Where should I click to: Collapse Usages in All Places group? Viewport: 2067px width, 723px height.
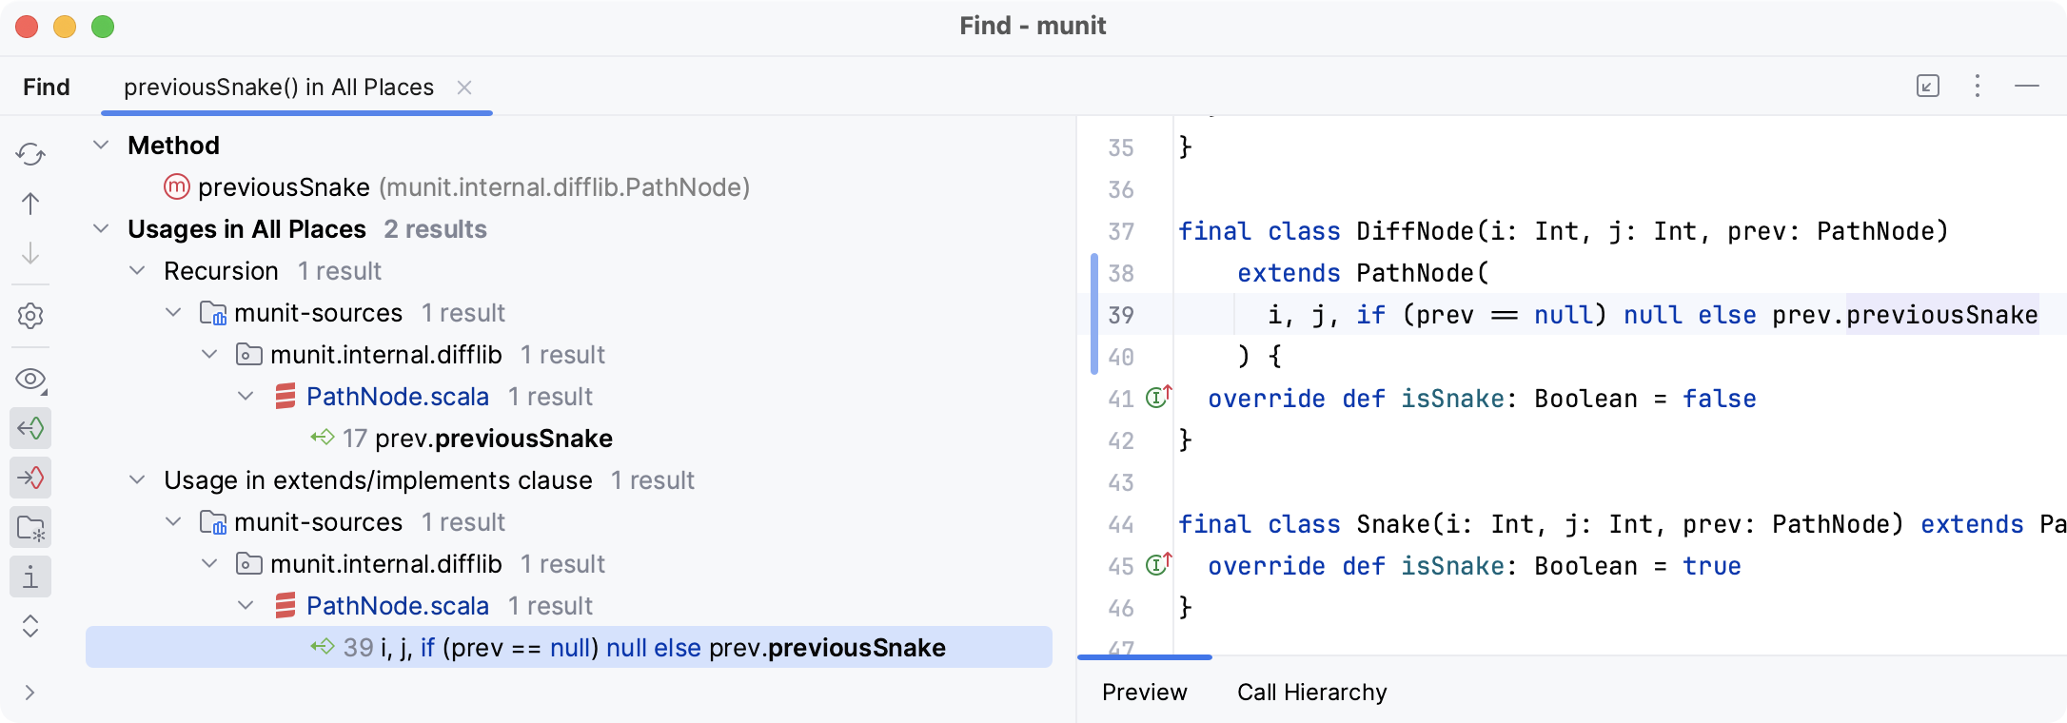(x=101, y=229)
